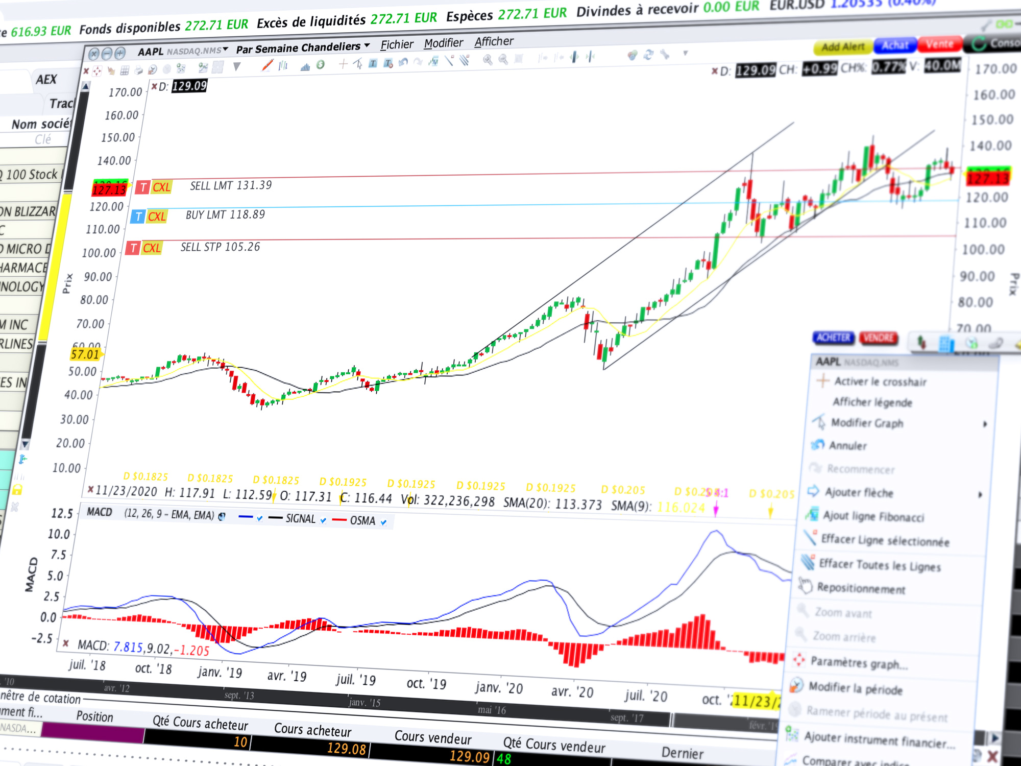Expand the Ajouter flèche submenu arrow

[980, 494]
